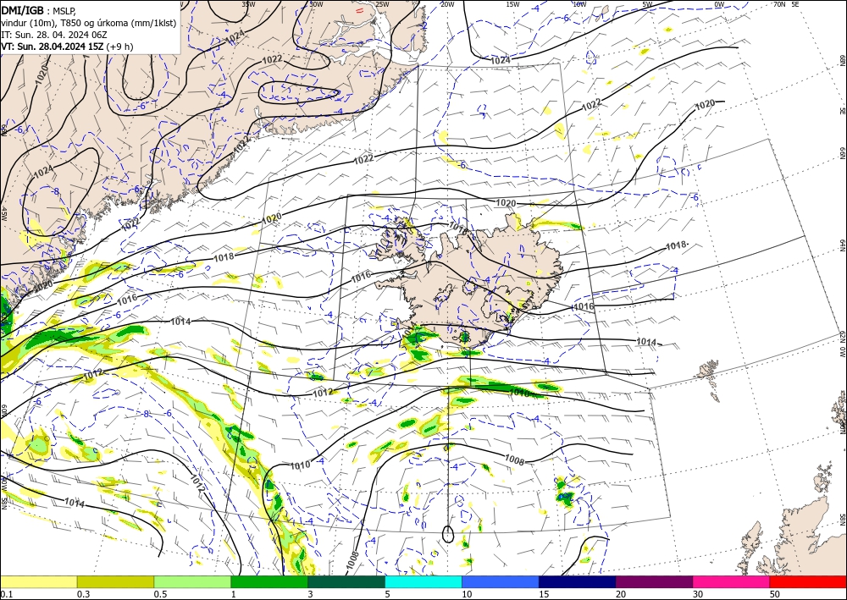The width and height of the screenshot is (847, 600).
Task: Click the '20W' longitude label
Action: click(446, 4)
